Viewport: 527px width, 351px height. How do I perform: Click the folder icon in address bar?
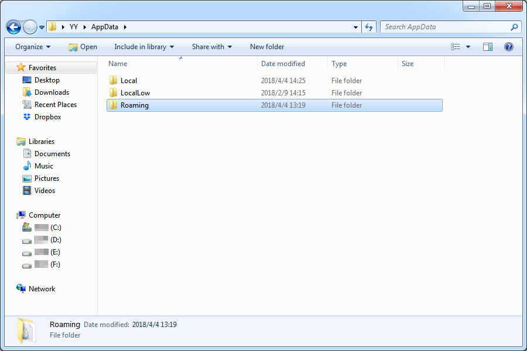[x=53, y=27]
